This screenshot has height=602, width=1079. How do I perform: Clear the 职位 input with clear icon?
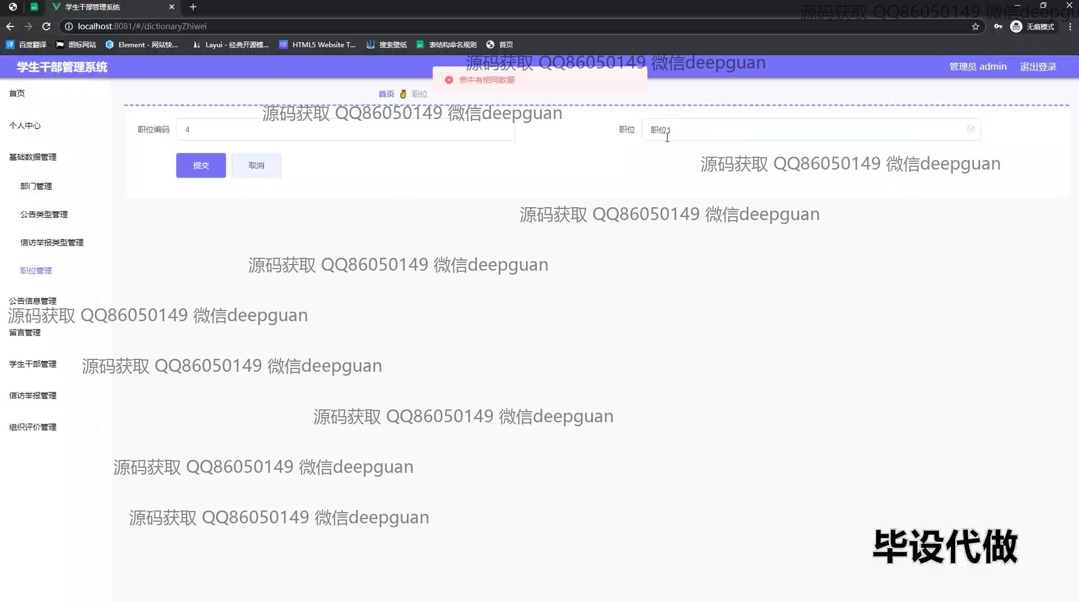coord(971,129)
